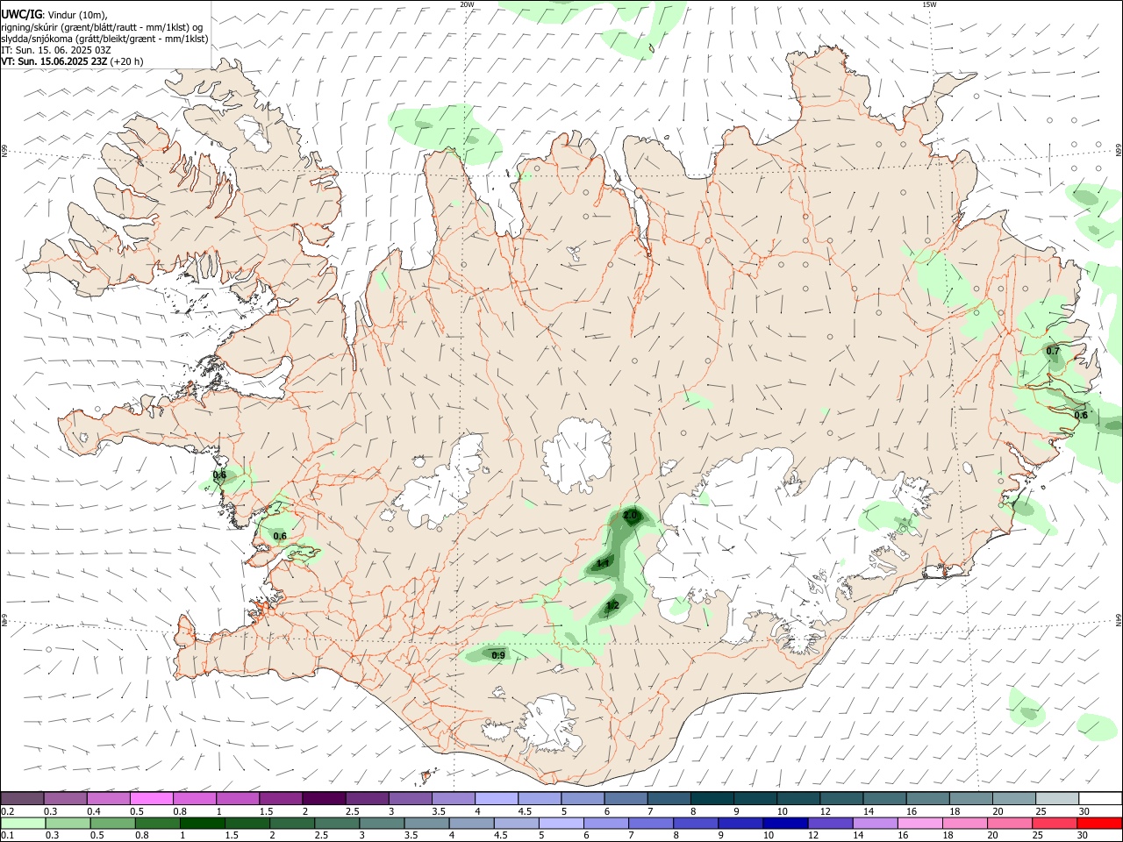This screenshot has height=842, width=1123.
Task: Pick the bright red 30 rain swatch
Action: tap(1099, 824)
